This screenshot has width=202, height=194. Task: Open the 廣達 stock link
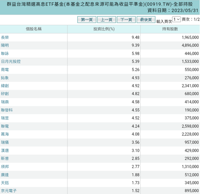tap(5, 175)
